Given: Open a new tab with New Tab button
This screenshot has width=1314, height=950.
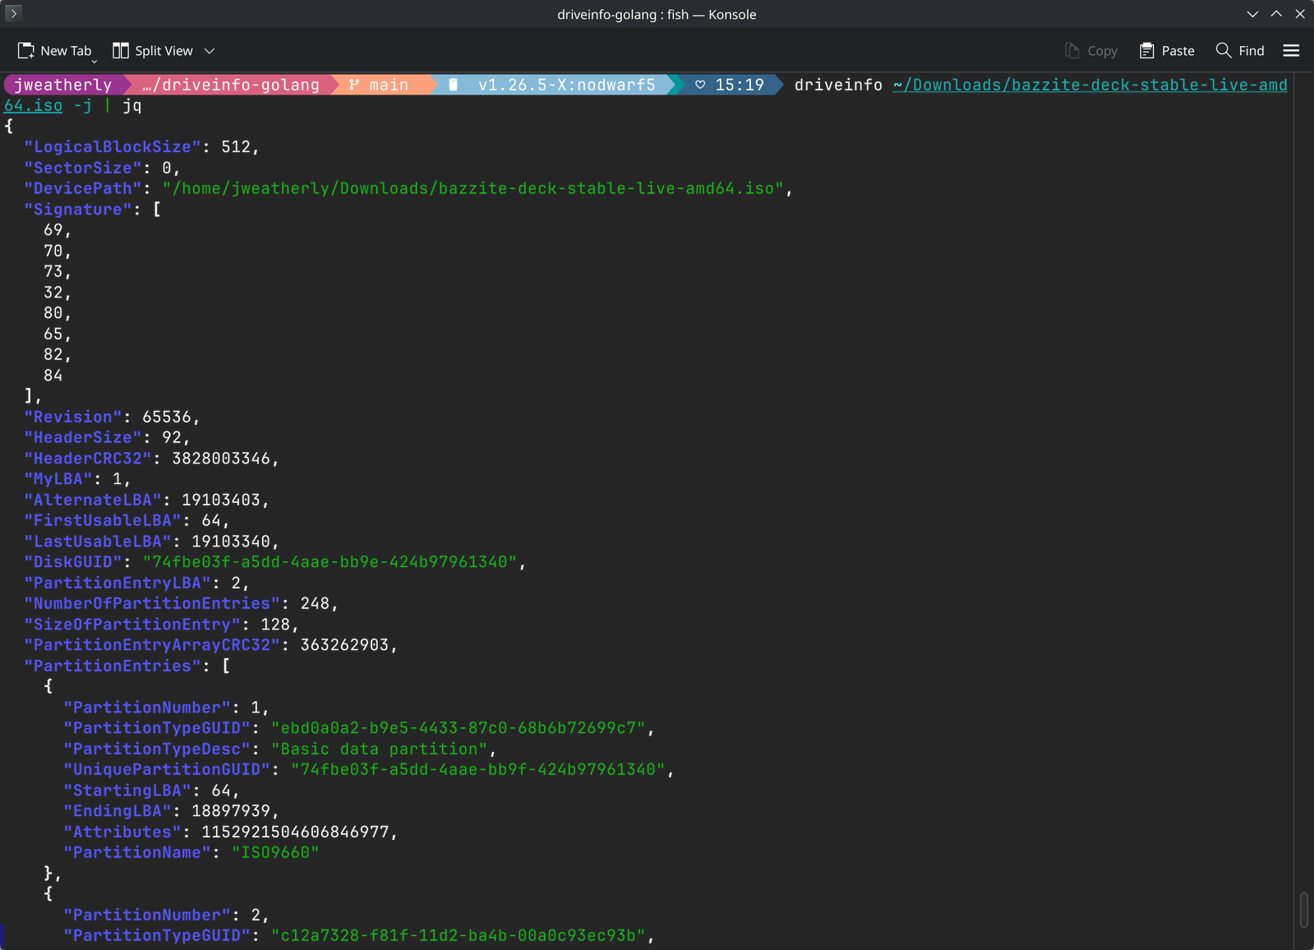Looking at the screenshot, I should 54,51.
